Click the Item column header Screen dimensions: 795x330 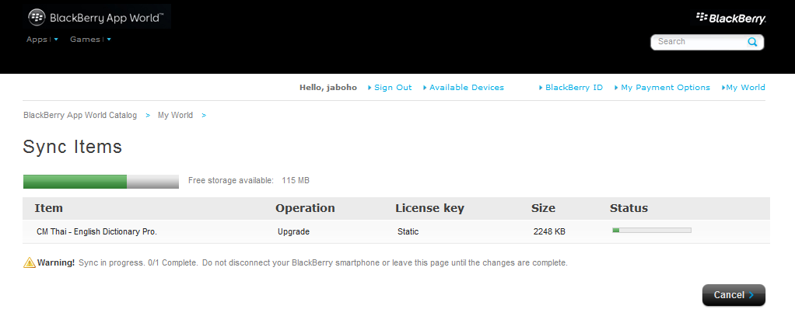49,208
